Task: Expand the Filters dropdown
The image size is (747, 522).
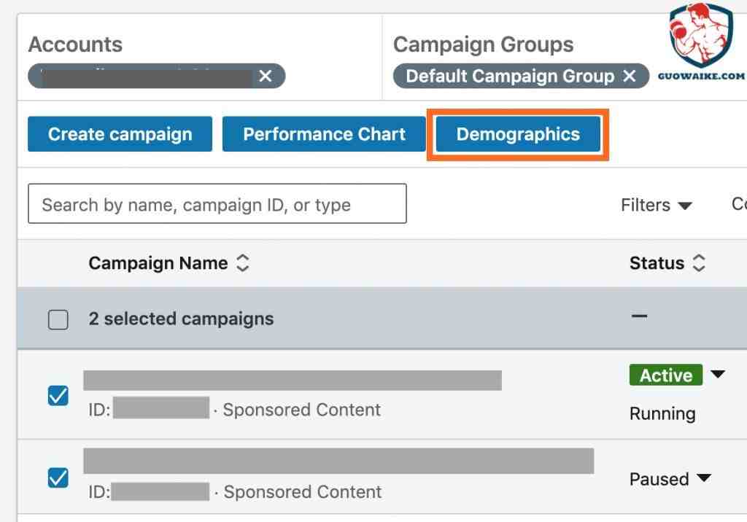Action: tap(656, 206)
